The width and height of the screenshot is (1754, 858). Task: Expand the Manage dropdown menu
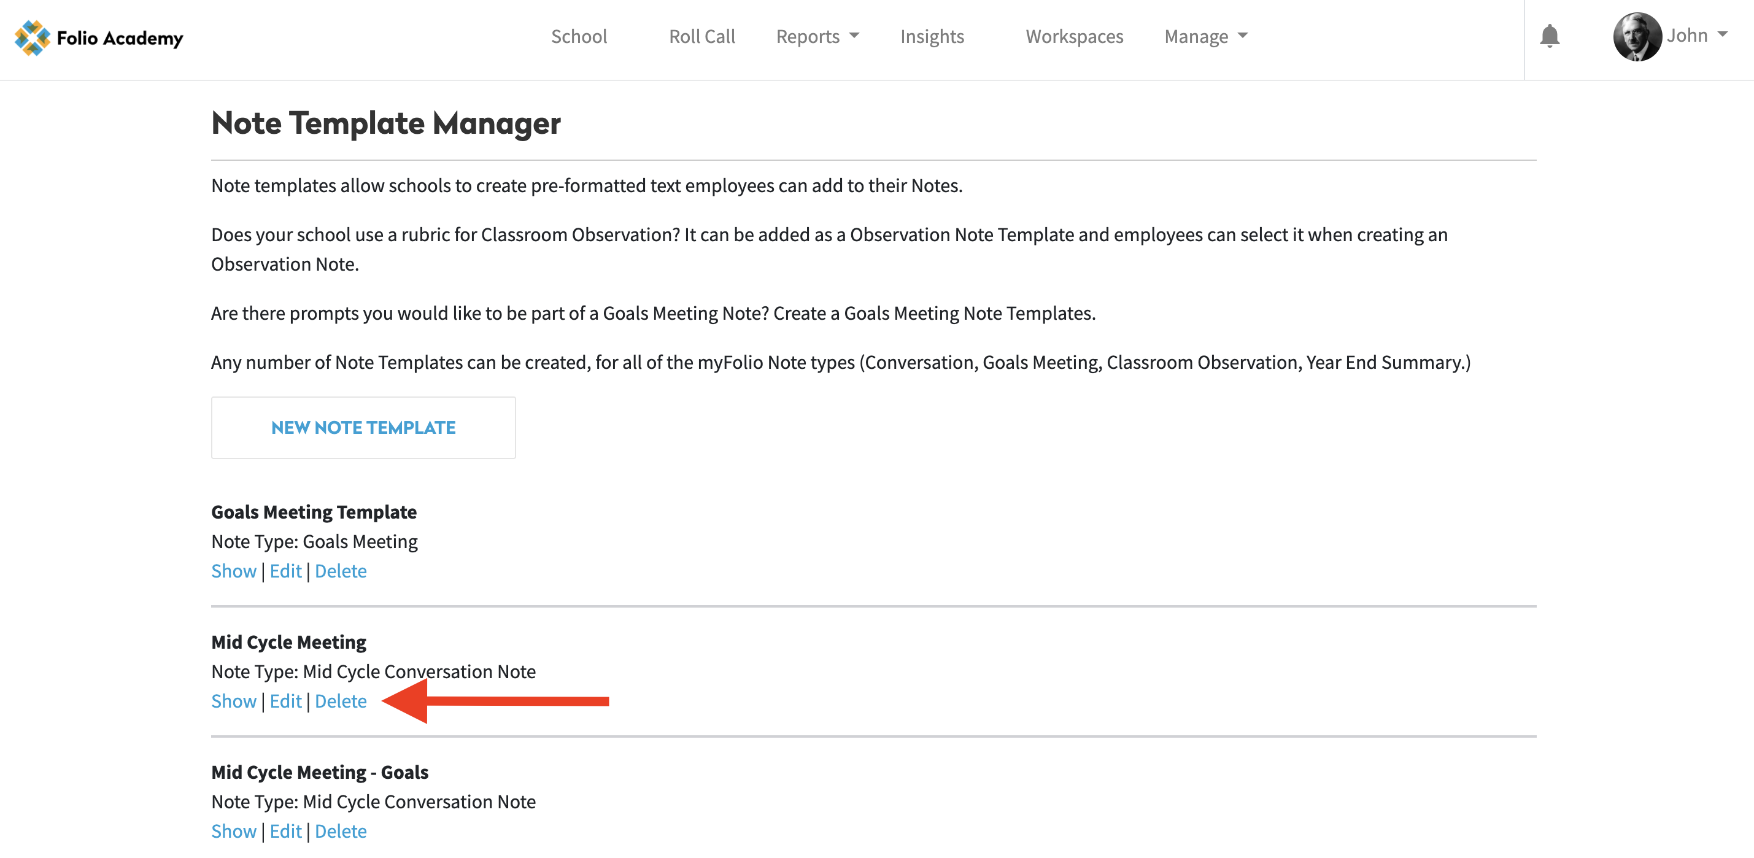point(1205,36)
